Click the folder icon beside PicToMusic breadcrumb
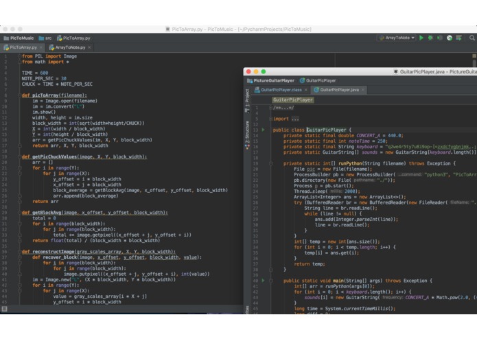This screenshot has height=339, width=477. coord(6,38)
